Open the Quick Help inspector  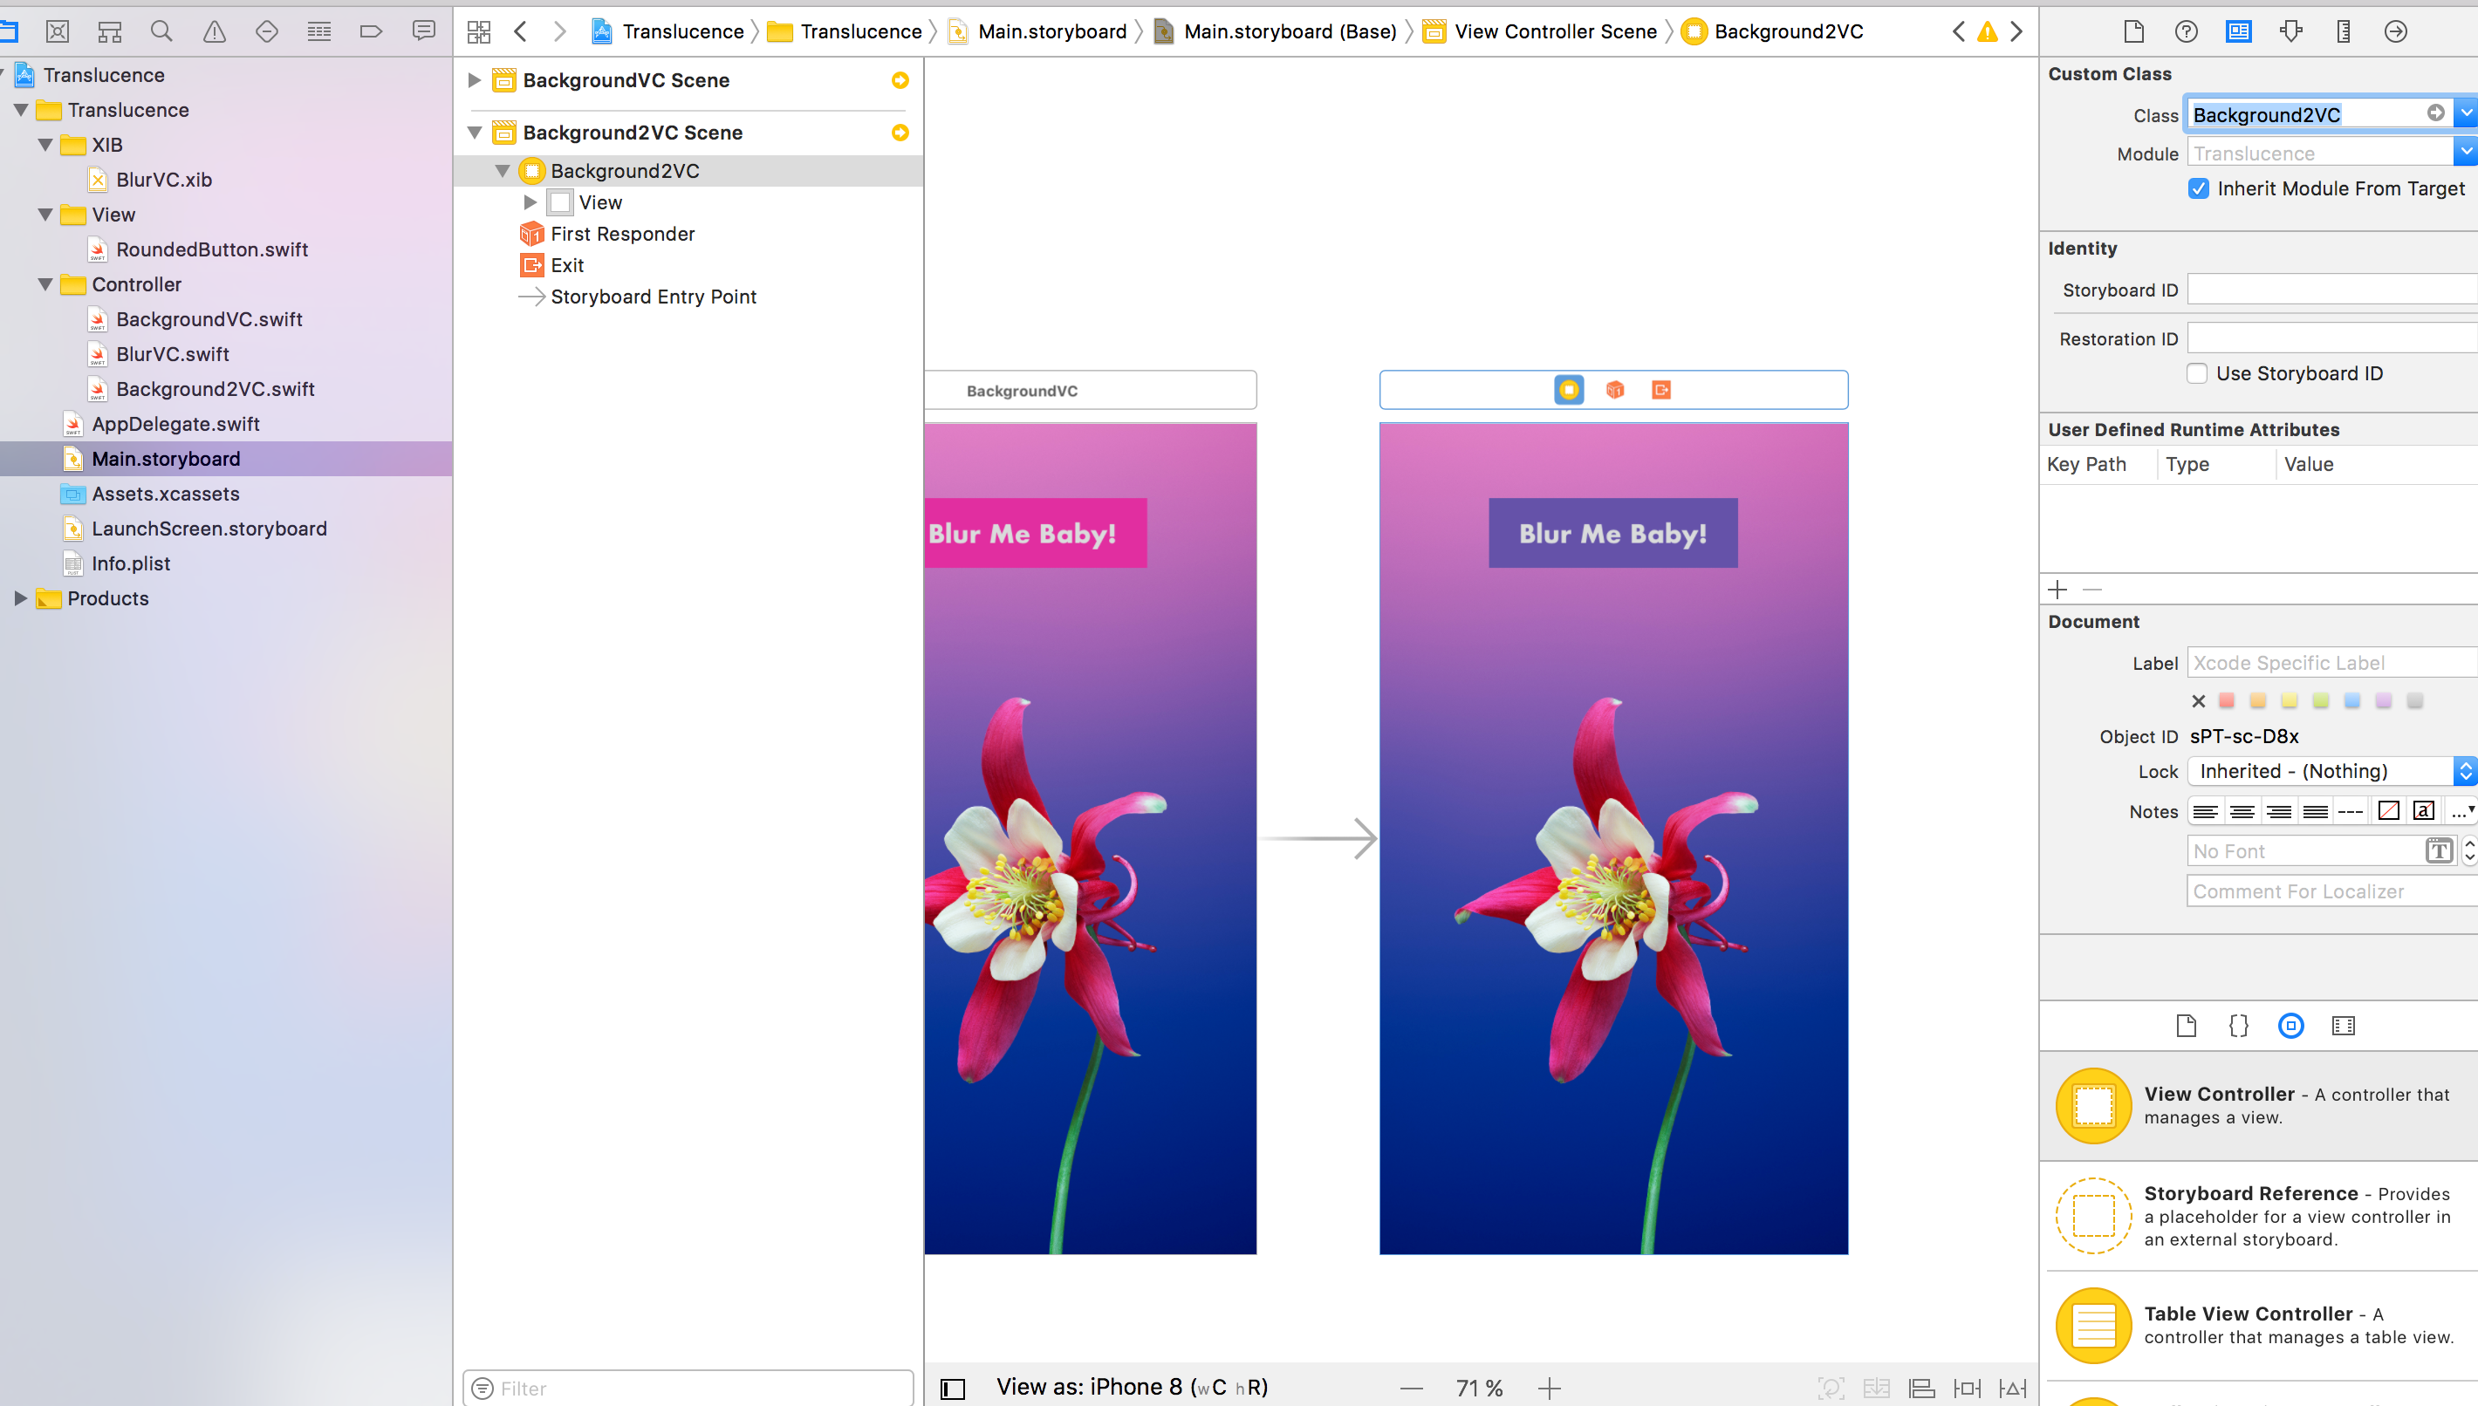coord(2186,31)
